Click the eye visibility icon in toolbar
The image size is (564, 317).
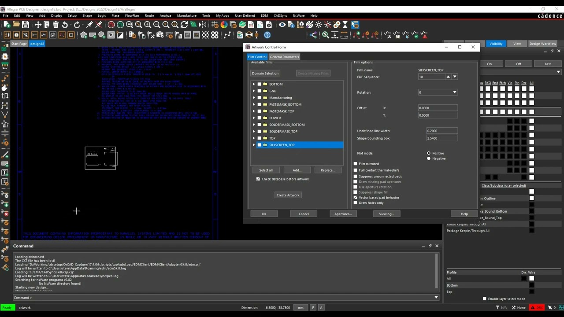[x=282, y=25]
